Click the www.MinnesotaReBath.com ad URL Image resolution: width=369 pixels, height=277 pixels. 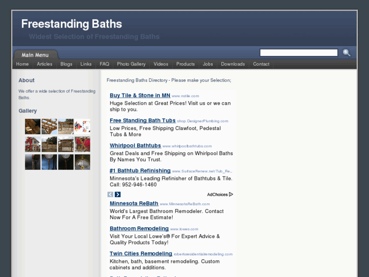point(185,204)
